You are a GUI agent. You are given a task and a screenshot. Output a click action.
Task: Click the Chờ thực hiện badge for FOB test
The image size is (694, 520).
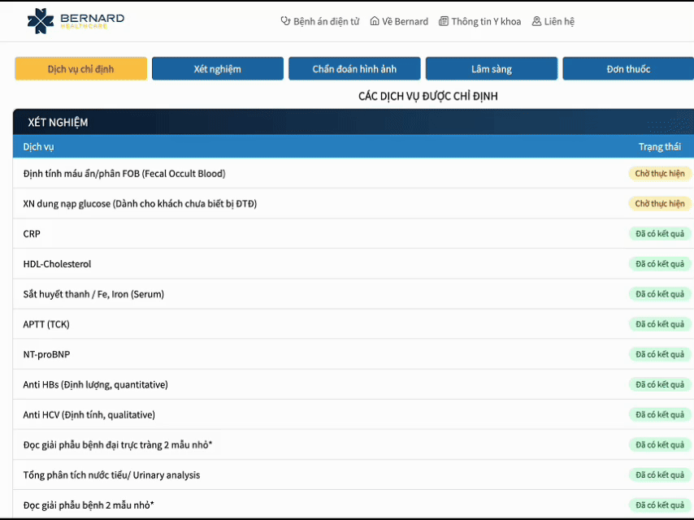[659, 173]
